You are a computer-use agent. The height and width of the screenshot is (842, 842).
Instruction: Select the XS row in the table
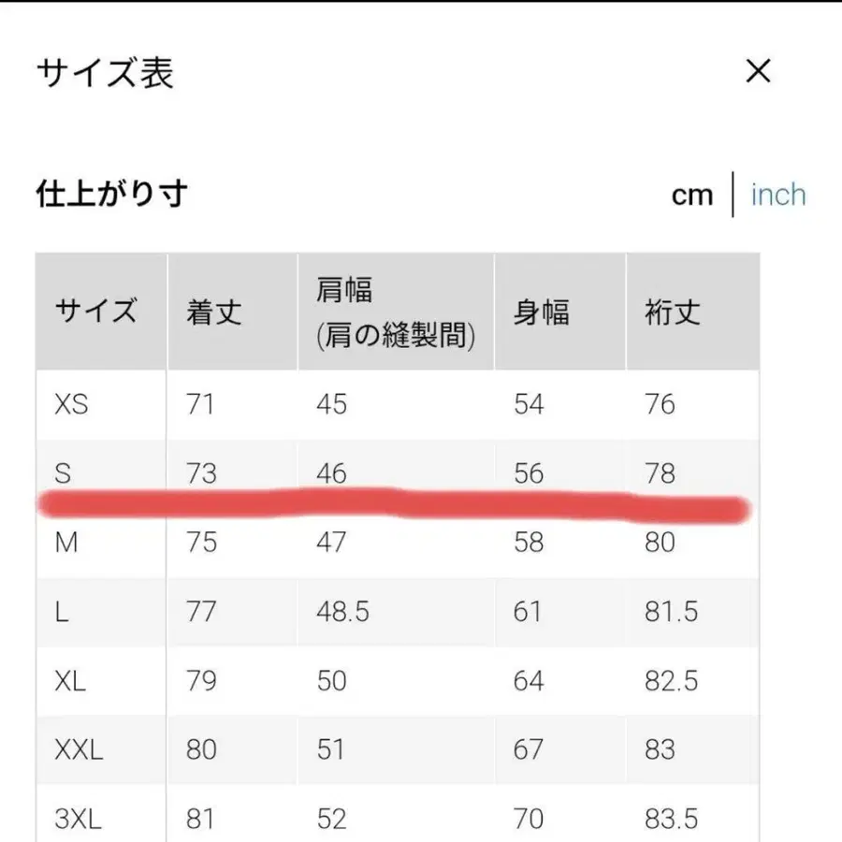pos(70,404)
